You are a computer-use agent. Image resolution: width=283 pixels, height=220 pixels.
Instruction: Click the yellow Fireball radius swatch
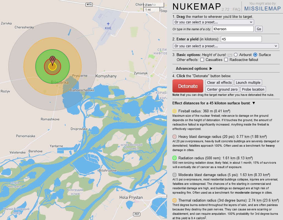pyautogui.click(x=174, y=111)
